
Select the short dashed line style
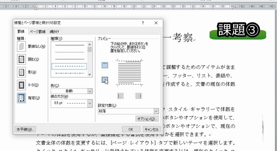pos(70,59)
